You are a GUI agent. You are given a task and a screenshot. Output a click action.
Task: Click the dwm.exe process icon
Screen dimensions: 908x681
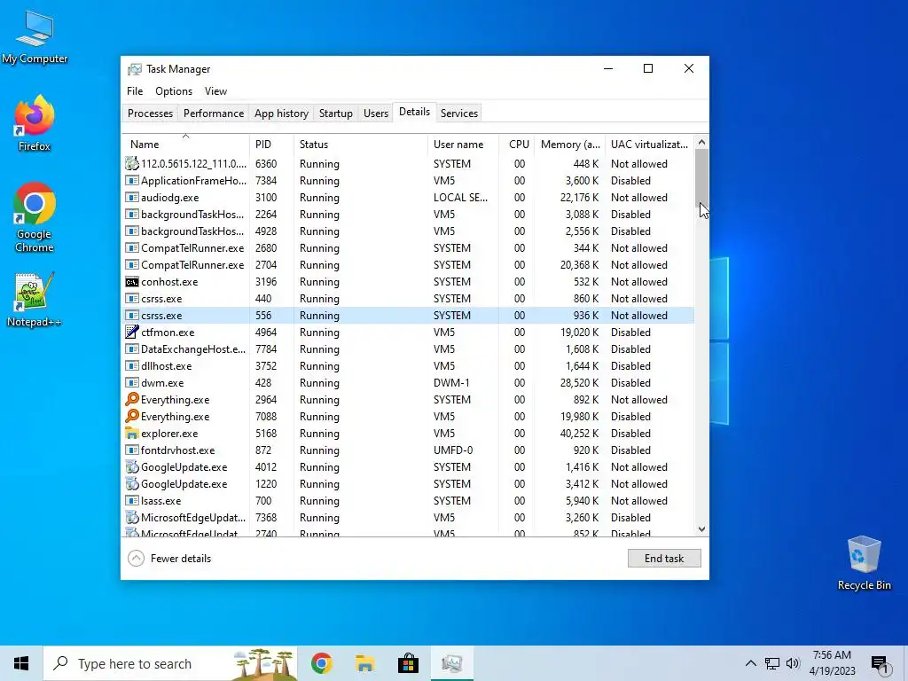coord(132,383)
